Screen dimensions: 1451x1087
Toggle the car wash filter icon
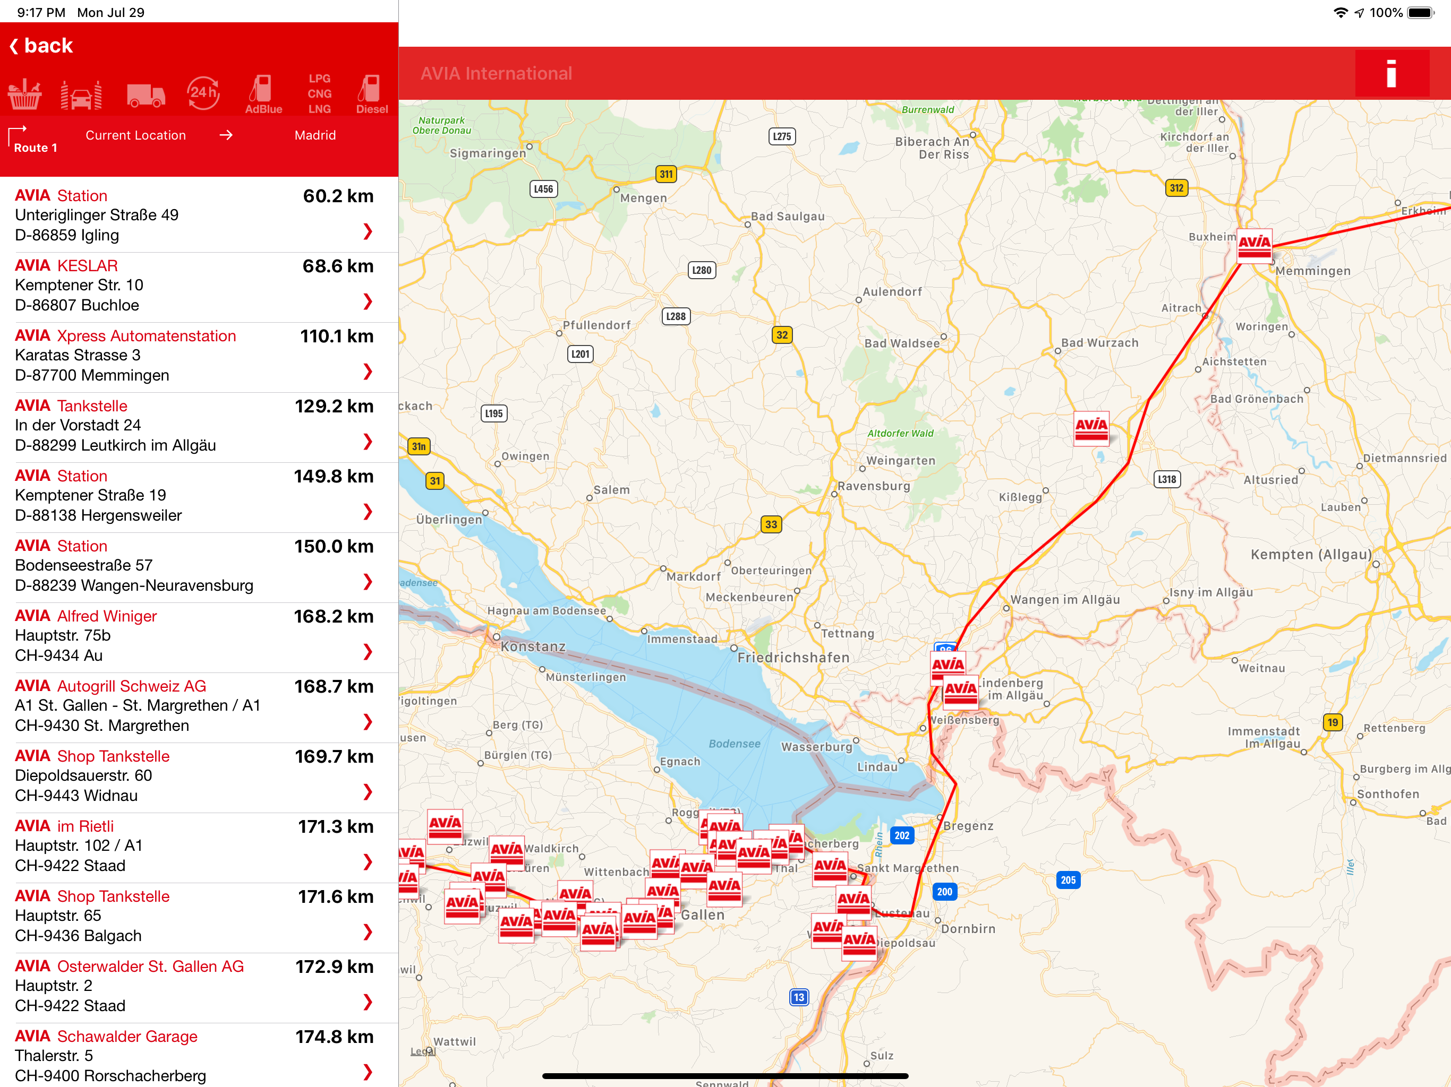coord(81,94)
